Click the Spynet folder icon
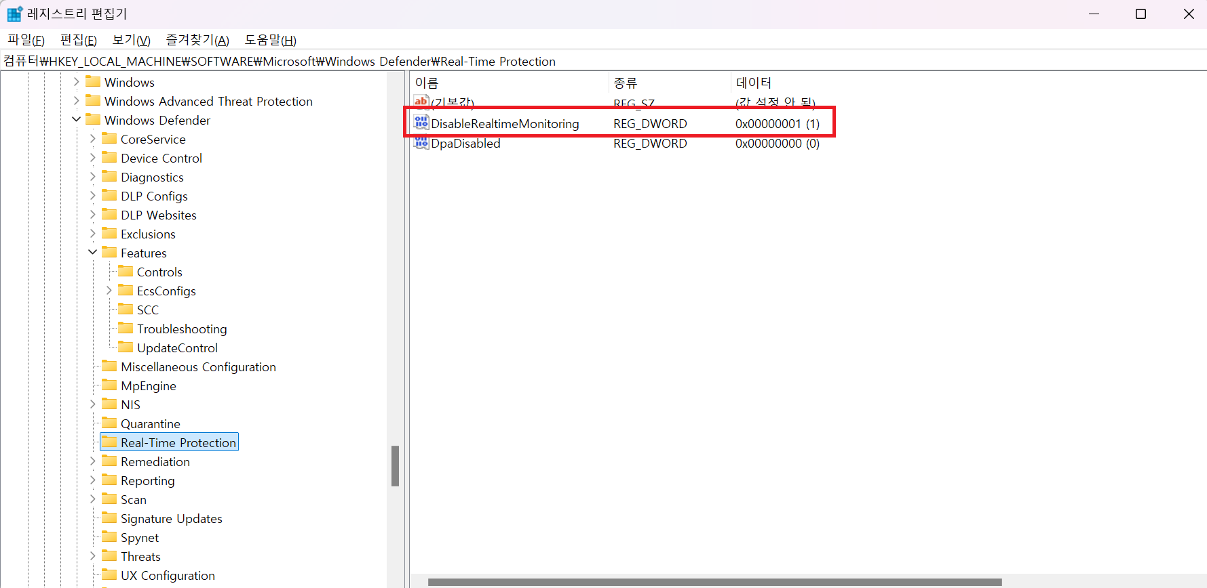Viewport: 1207px width, 588px height. click(109, 537)
